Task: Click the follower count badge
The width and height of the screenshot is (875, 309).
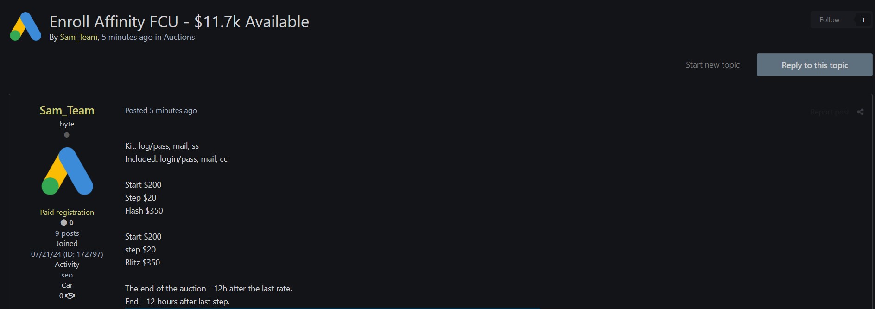Action: click(863, 20)
